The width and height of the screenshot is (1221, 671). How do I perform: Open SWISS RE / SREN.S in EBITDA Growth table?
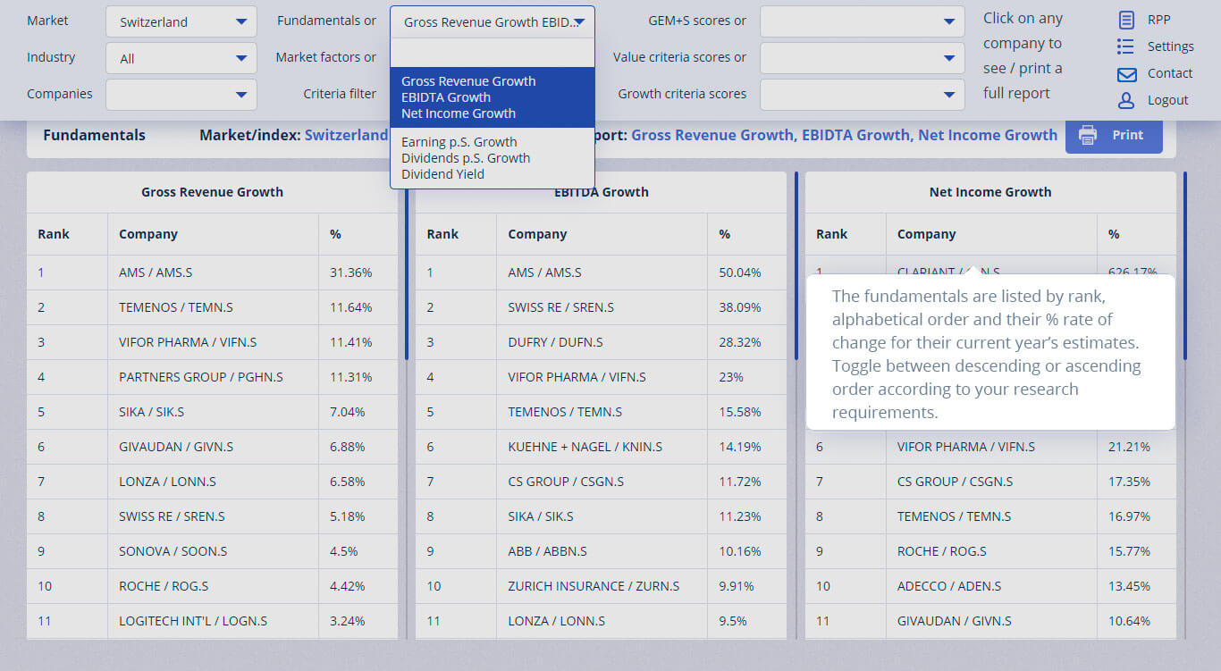coord(561,307)
